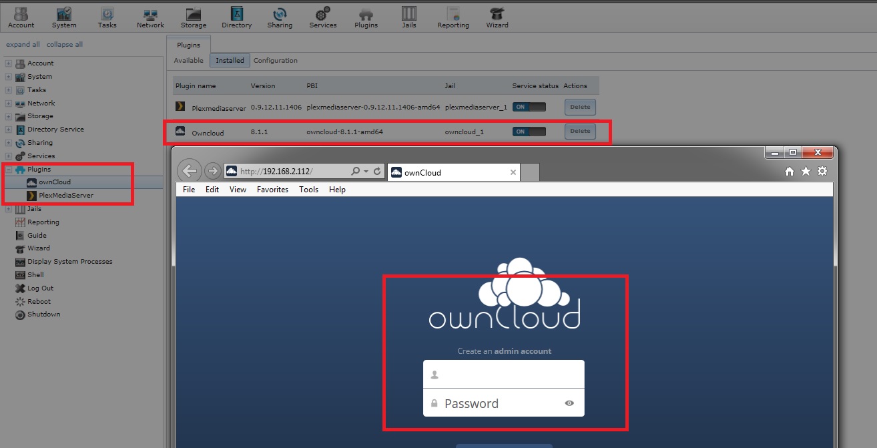Switch to the Available plugins tab
Viewport: 877px width, 448px height.
point(189,60)
